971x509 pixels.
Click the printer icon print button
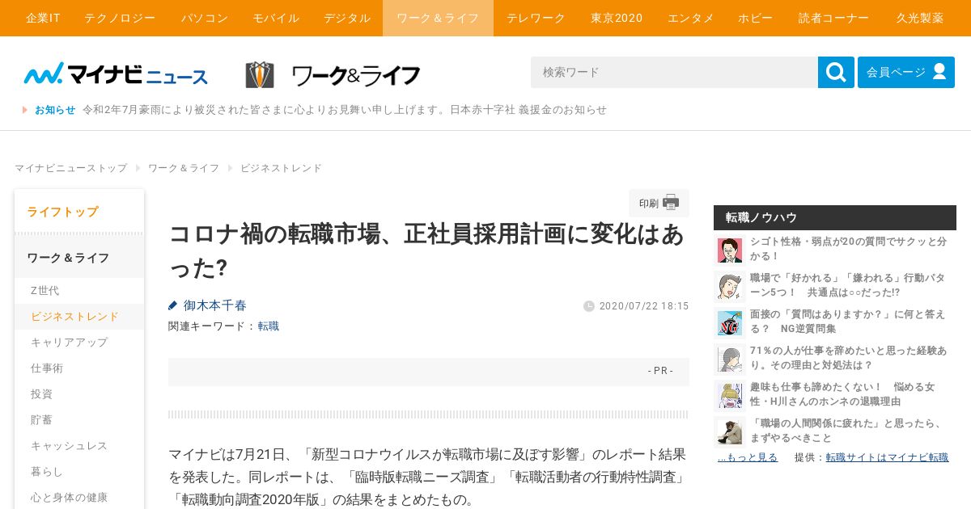click(x=659, y=203)
